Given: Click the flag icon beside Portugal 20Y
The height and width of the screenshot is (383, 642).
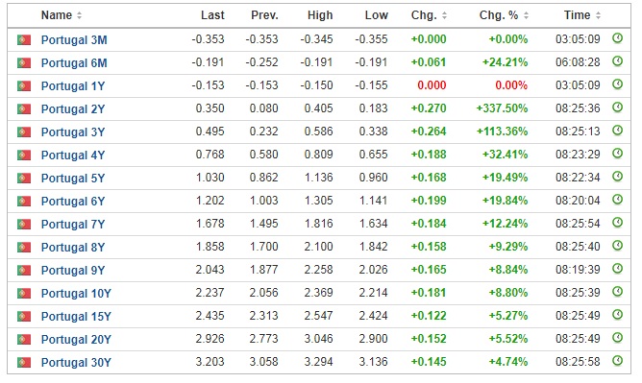Looking at the screenshot, I should tap(24, 340).
